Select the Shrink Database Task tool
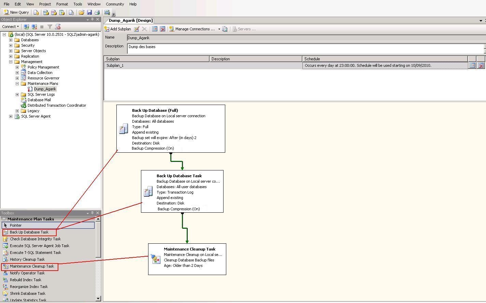 (27, 293)
